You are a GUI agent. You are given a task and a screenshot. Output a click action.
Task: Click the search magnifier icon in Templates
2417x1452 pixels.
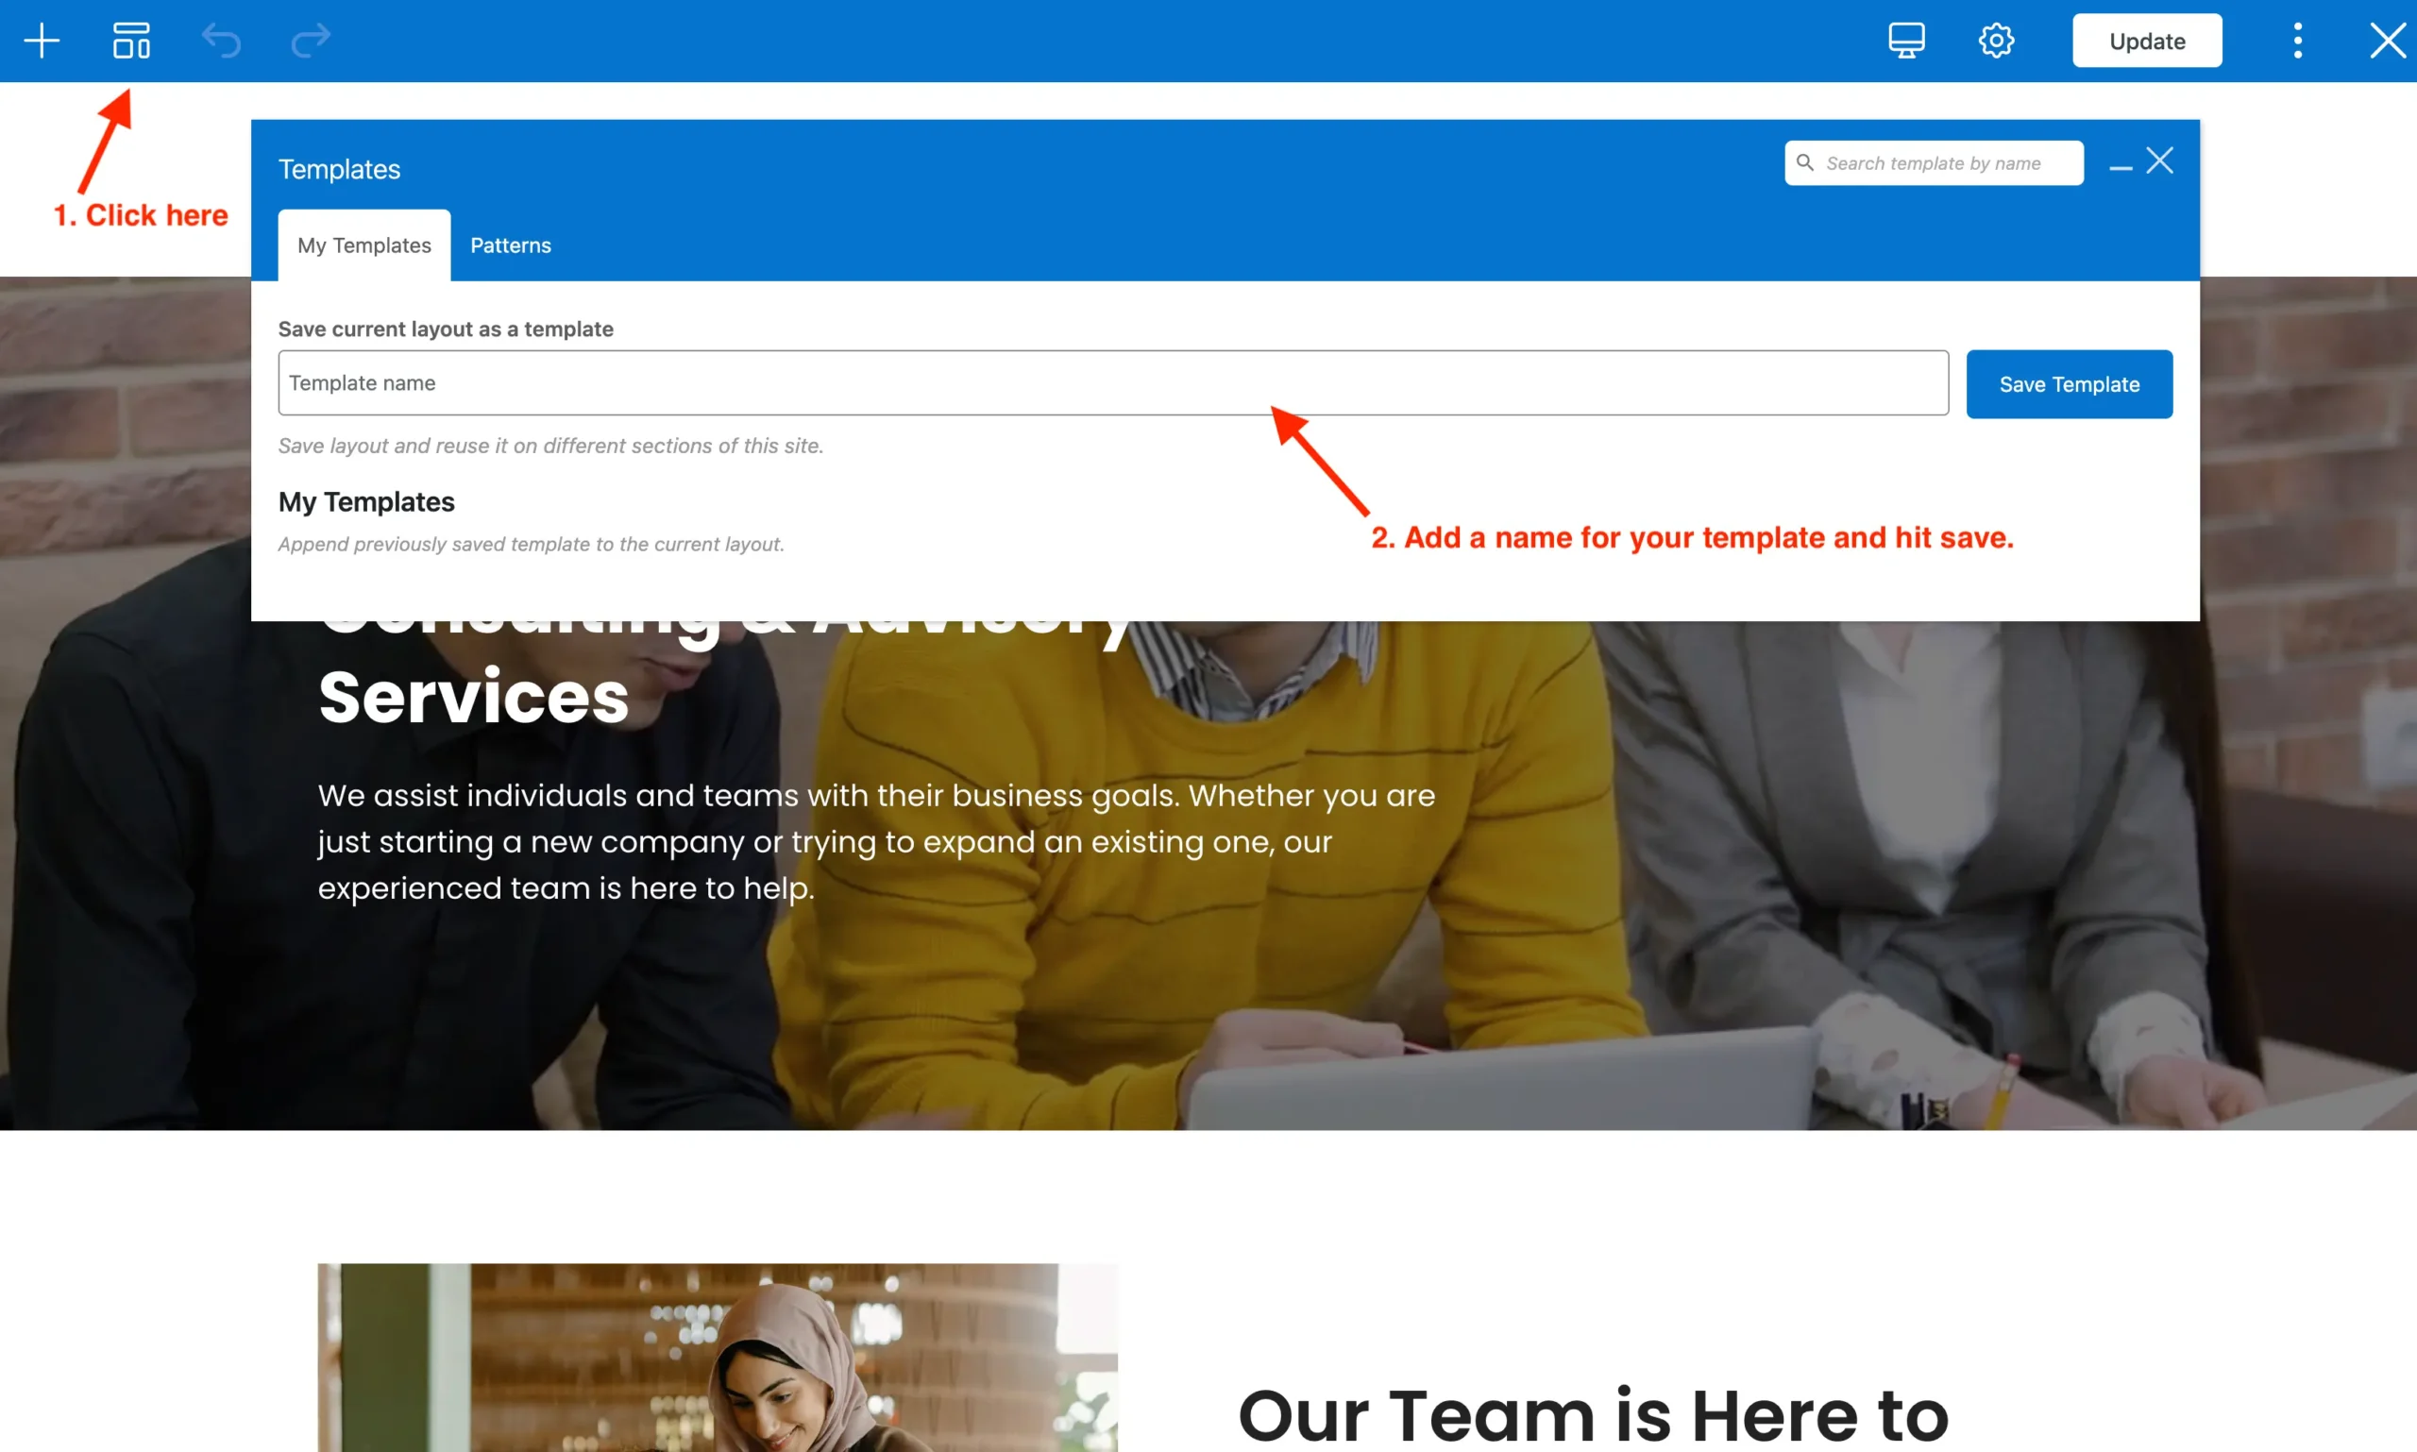[1805, 162]
